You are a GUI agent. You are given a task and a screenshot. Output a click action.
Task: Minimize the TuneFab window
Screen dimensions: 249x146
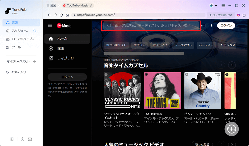pyautogui.click(x=230, y=6)
